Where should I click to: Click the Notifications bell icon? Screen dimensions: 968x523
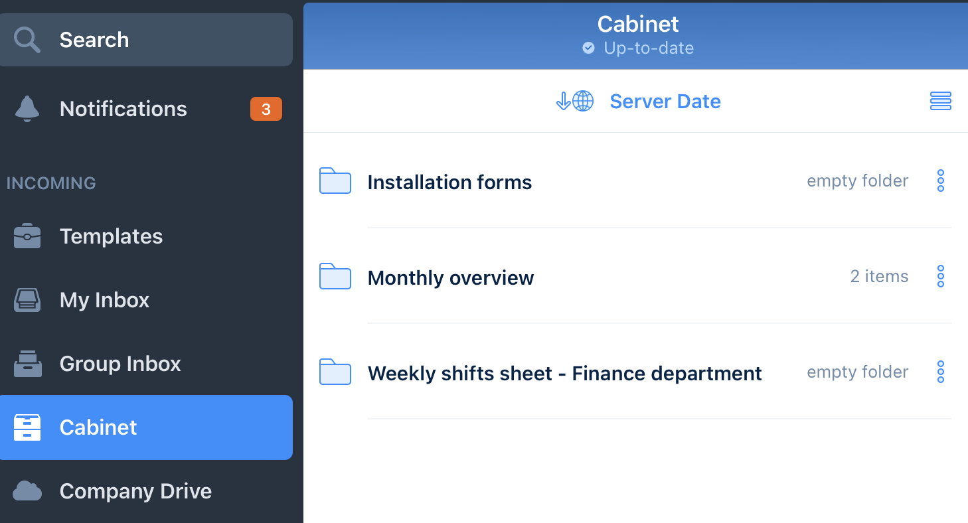27,108
